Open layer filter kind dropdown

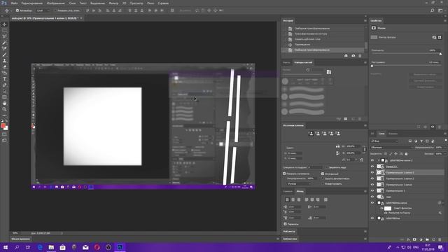[384, 141]
